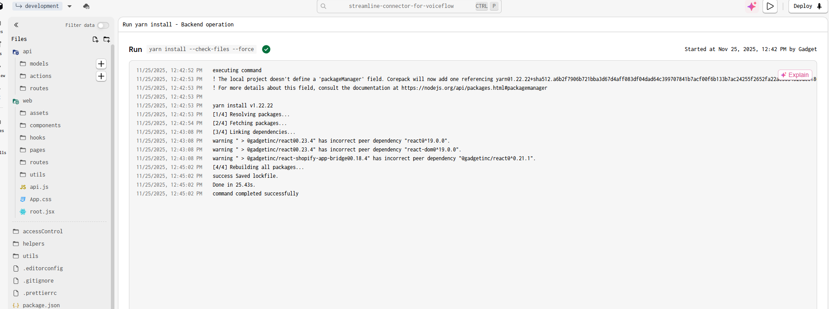Viewport: 829px width, 309px height.
Task: Toggle the Filter data switch
Action: point(103,26)
